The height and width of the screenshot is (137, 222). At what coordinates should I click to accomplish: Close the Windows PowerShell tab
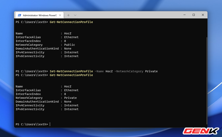pos(60,15)
